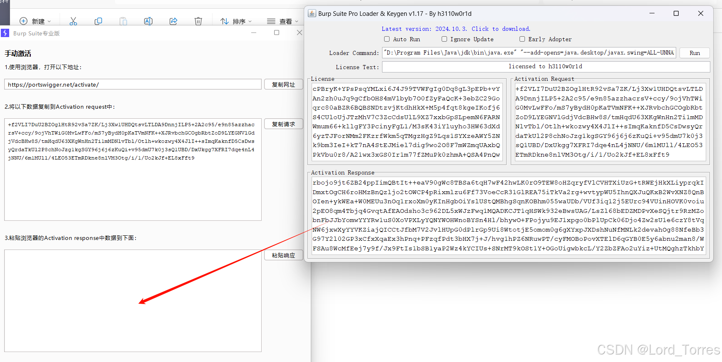Click the Share icon in Explorer toolbar

click(x=173, y=21)
